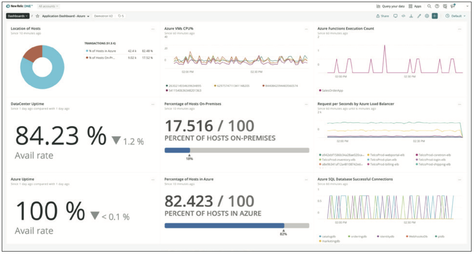Click the Azure VMs CPU% widget title
The width and height of the screenshot is (474, 254).
(179, 29)
